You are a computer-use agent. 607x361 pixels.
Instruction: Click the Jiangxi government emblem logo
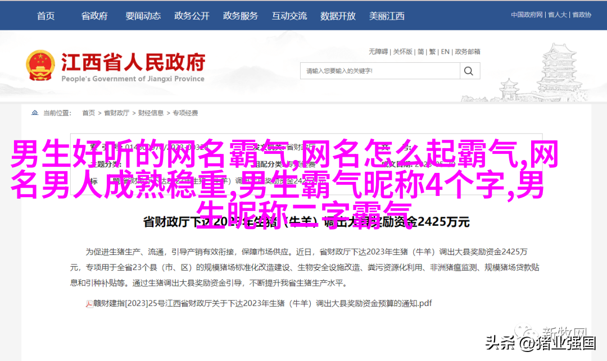pyautogui.click(x=40, y=66)
